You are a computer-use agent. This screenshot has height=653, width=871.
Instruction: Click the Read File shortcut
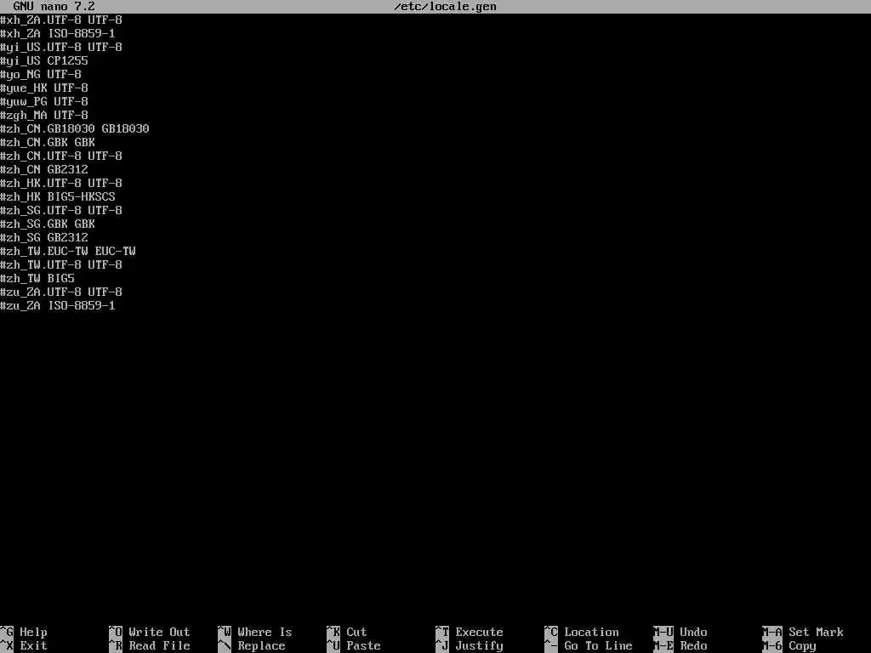[150, 646]
